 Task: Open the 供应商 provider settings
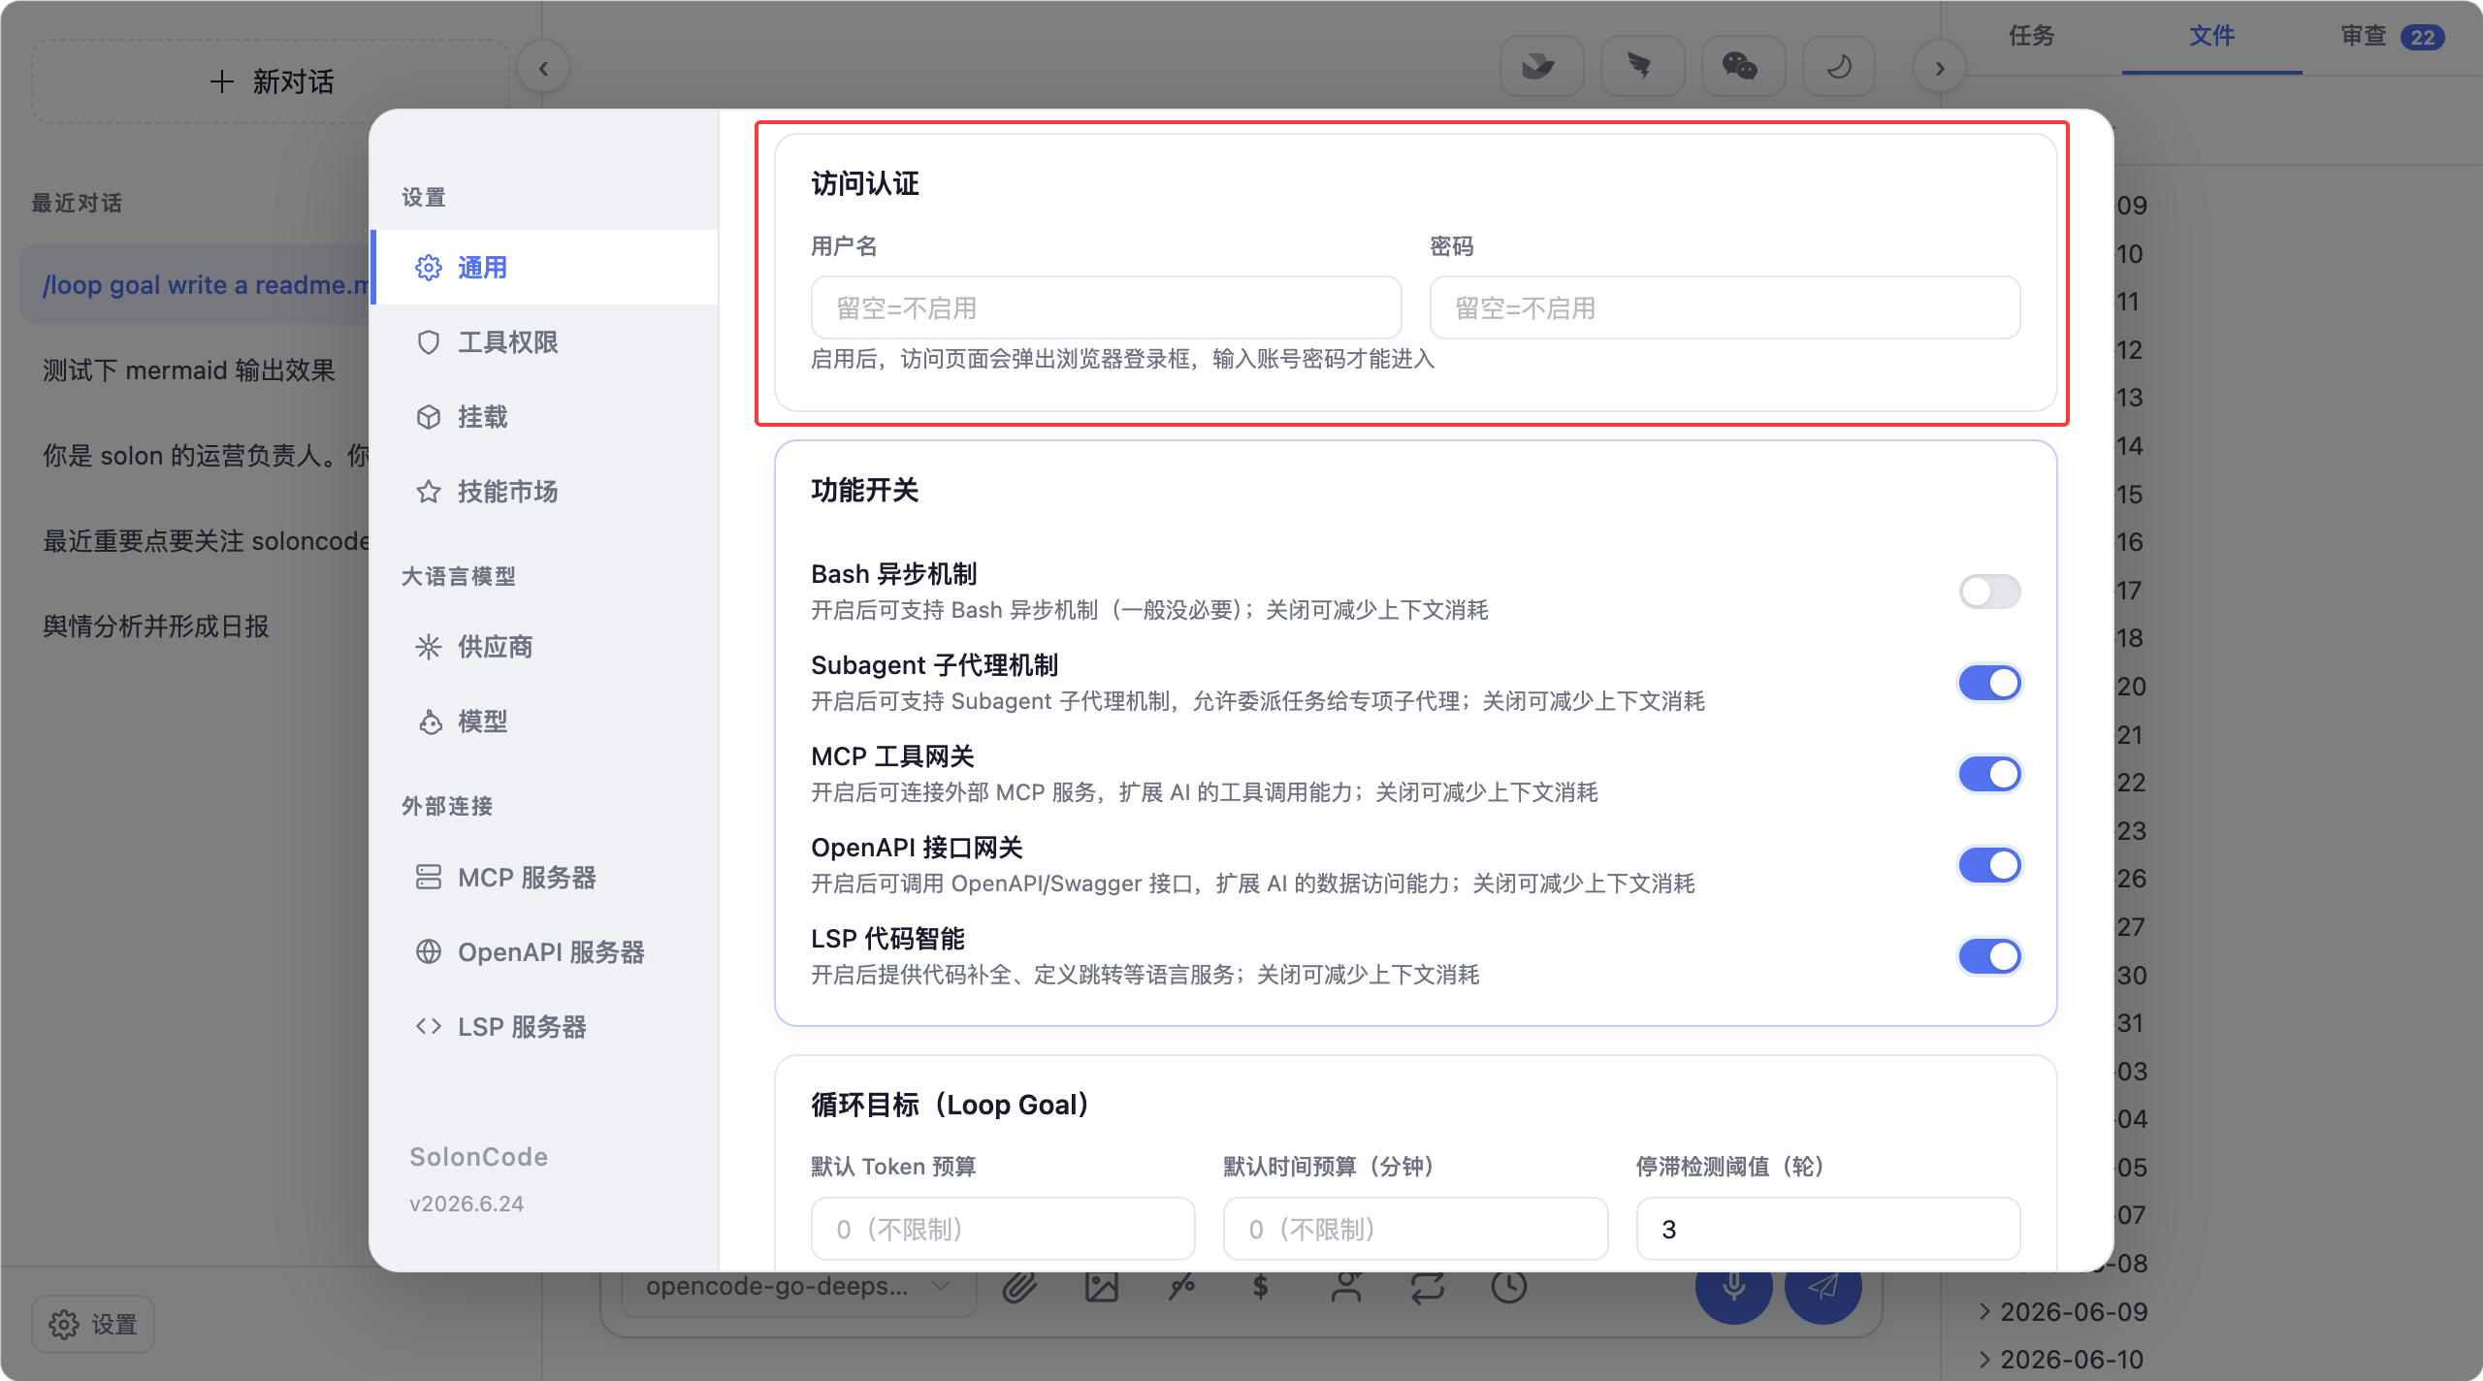pyautogui.click(x=545, y=647)
